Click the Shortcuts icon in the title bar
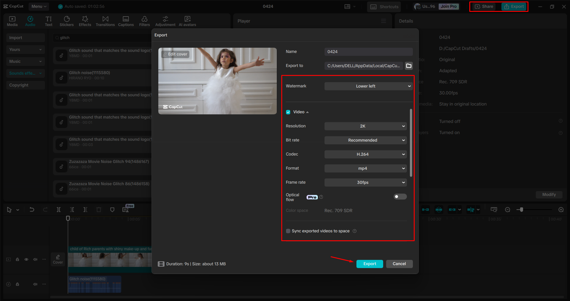The height and width of the screenshot is (301, 570). tap(383, 7)
